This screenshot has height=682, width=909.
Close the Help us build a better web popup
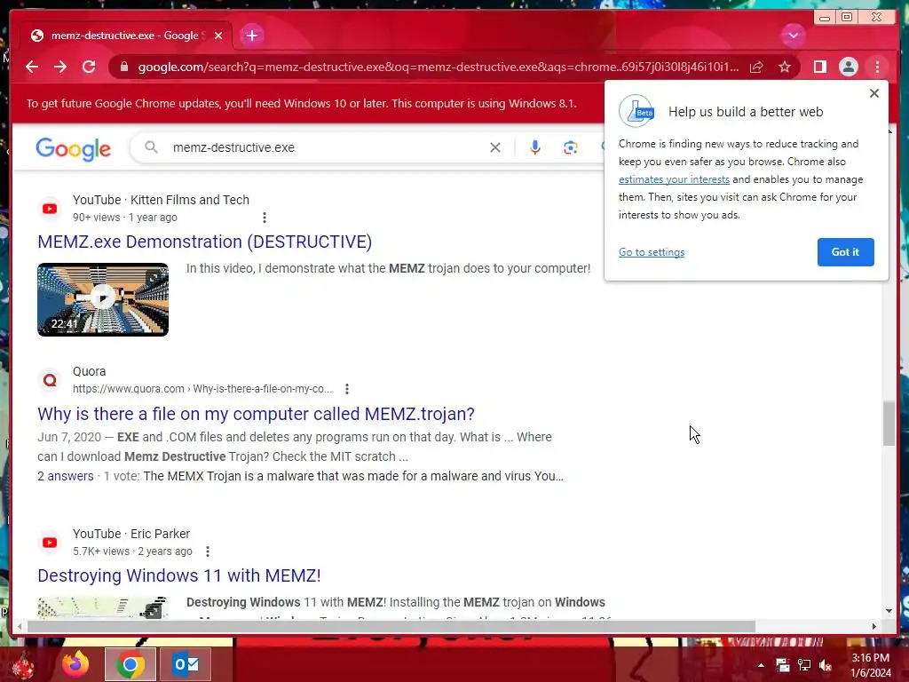(x=874, y=93)
